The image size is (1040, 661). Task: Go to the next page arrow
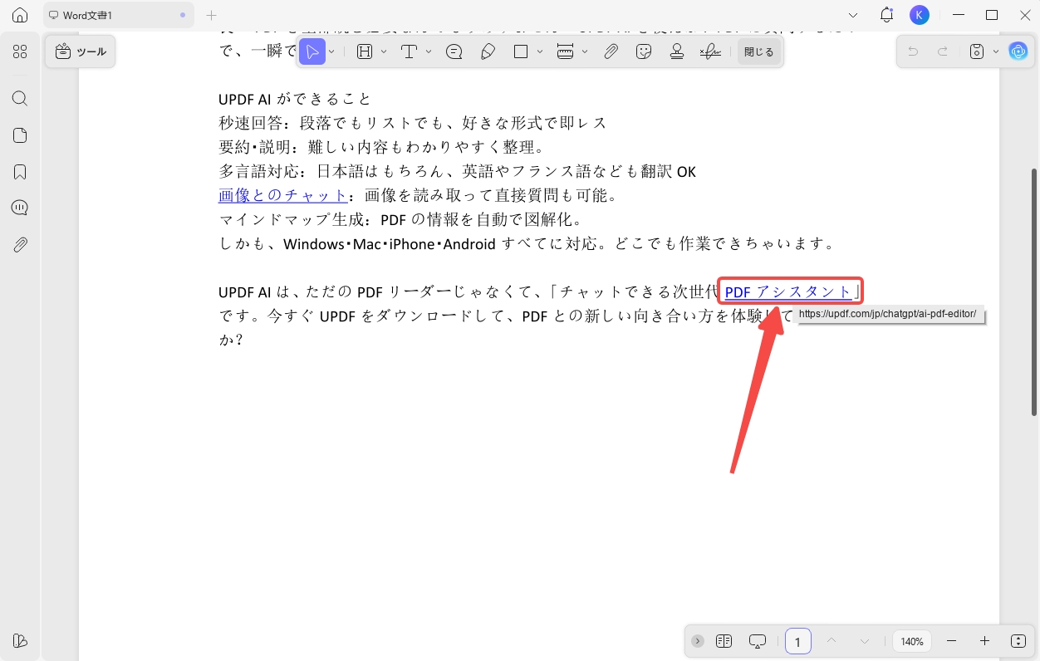(x=865, y=641)
